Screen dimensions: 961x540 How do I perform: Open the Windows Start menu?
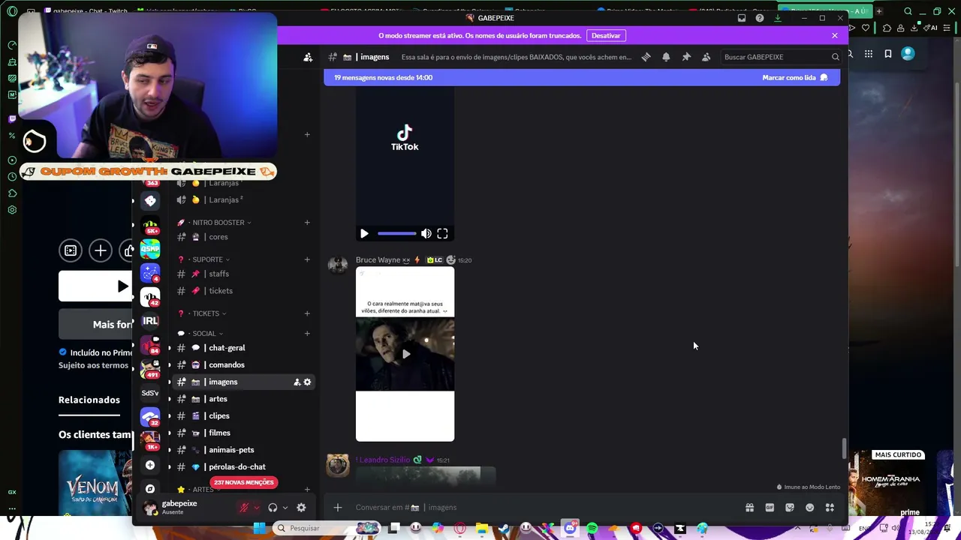pos(259,529)
